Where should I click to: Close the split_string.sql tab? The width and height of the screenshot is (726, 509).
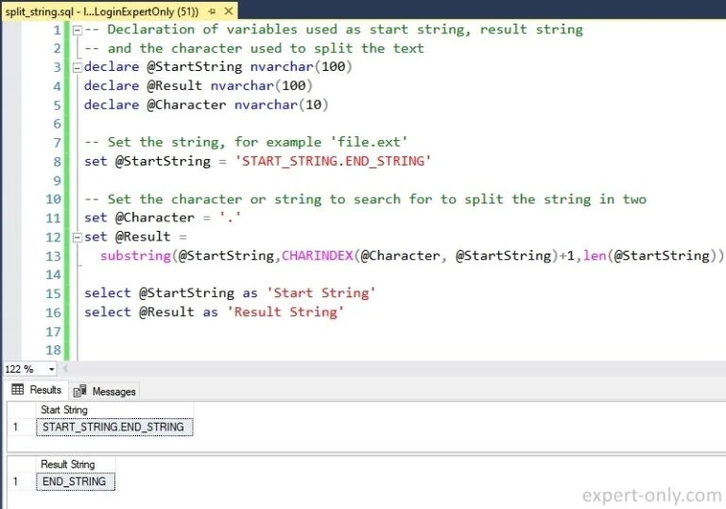tap(228, 11)
